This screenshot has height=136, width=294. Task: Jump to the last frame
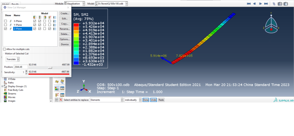pyautogui.click(x=266, y=4)
